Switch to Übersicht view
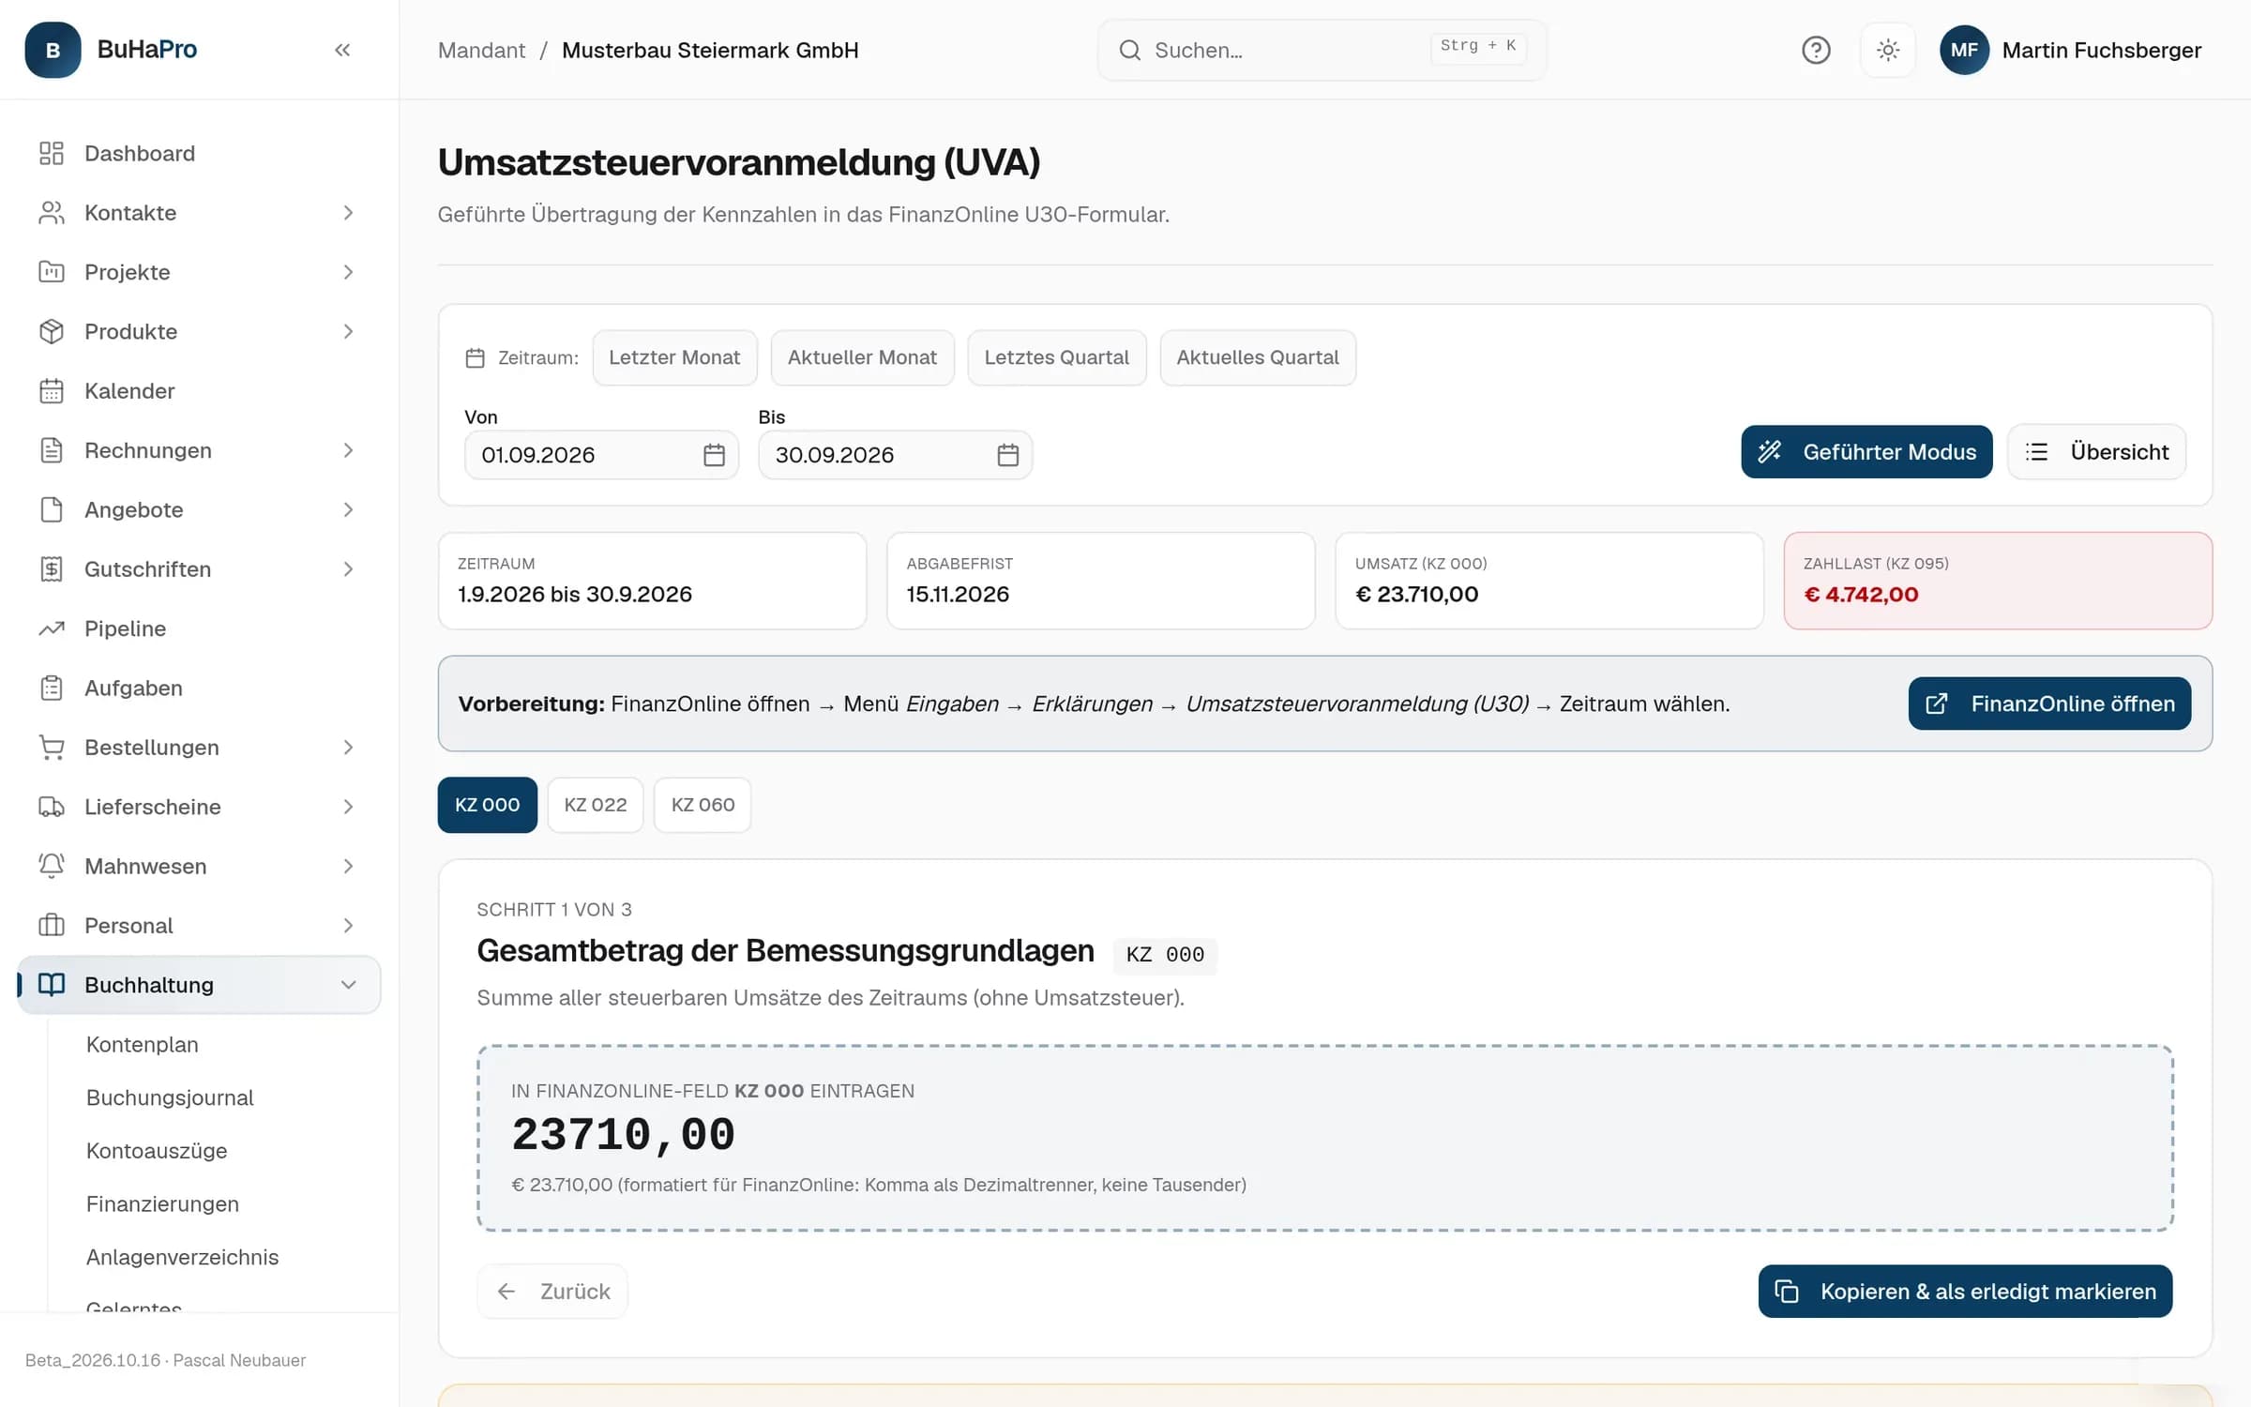This screenshot has height=1407, width=2251. pyautogui.click(x=2096, y=452)
